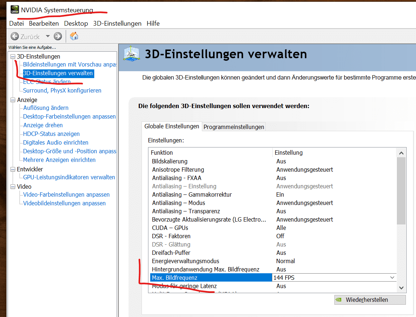Select the Energieverwaltungsmodus row
Screen dimensions: 416x317
[x=273, y=261]
